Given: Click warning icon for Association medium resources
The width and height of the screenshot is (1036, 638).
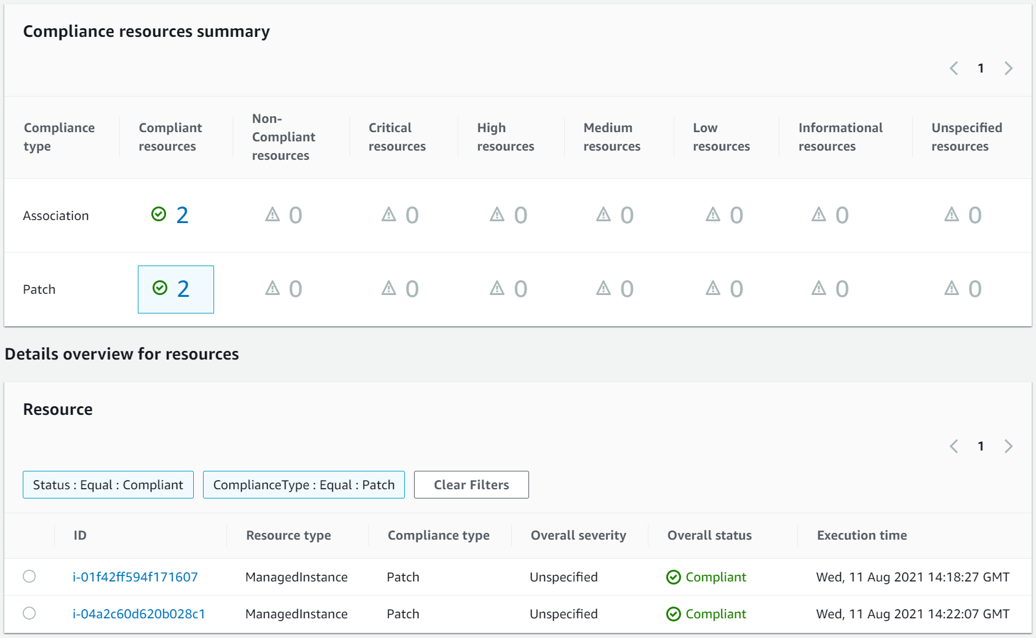Looking at the screenshot, I should pyautogui.click(x=604, y=214).
